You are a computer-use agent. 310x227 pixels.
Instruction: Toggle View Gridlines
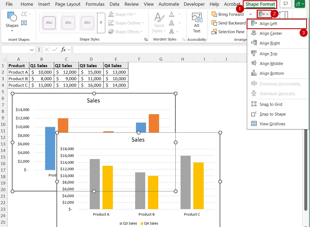tap(278, 124)
